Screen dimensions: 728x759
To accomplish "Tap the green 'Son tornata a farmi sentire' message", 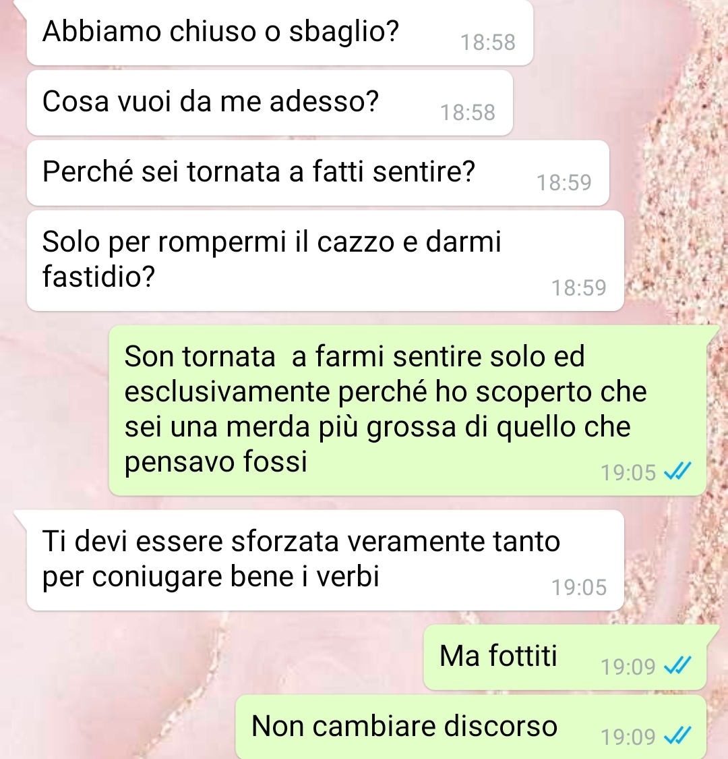I will pyautogui.click(x=407, y=410).
